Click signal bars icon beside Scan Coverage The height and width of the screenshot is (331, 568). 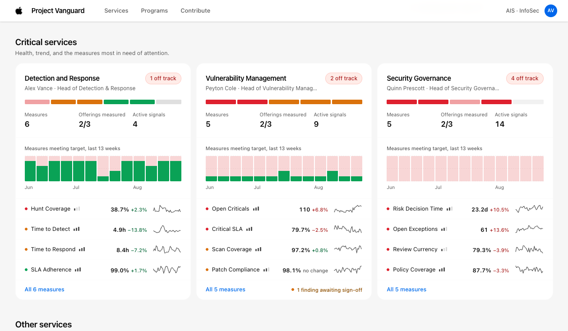(x=259, y=249)
